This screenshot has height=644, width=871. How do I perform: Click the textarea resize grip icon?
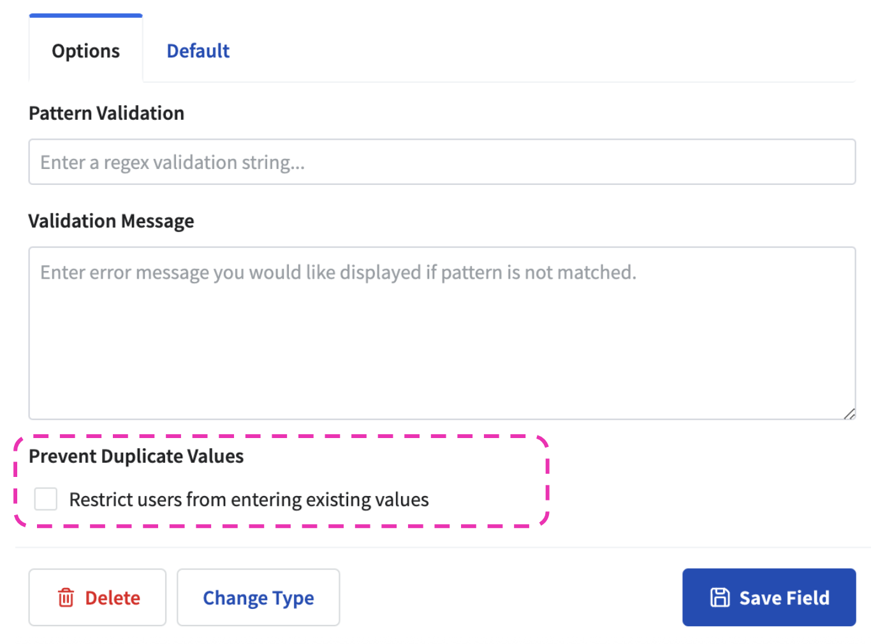click(849, 413)
